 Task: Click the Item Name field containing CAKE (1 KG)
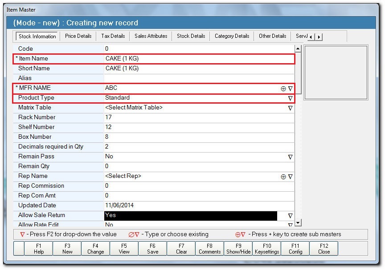pos(199,59)
